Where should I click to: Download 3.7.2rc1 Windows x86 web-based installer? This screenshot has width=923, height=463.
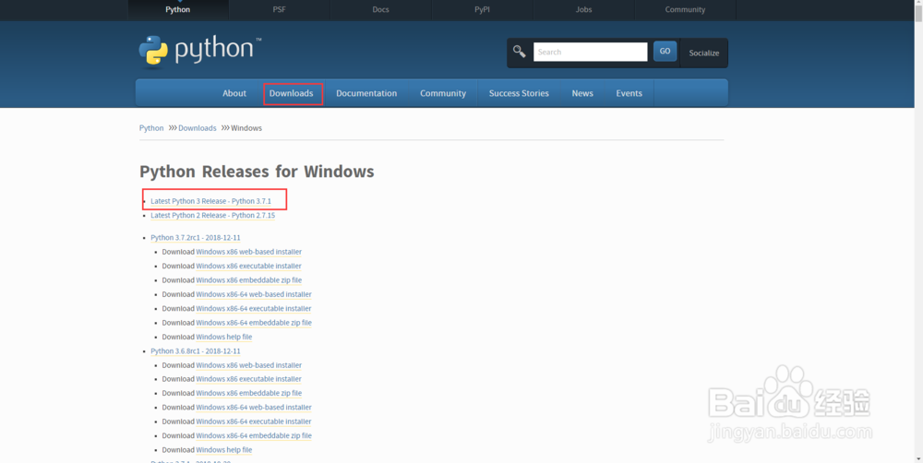click(248, 252)
